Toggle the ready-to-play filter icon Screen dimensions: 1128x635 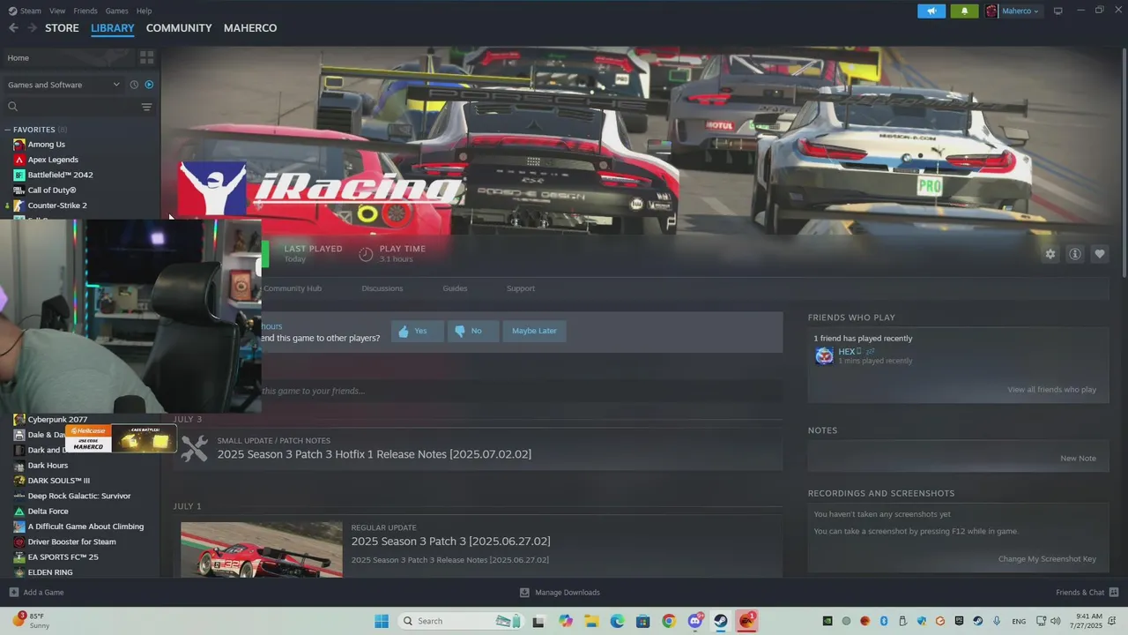tap(149, 85)
